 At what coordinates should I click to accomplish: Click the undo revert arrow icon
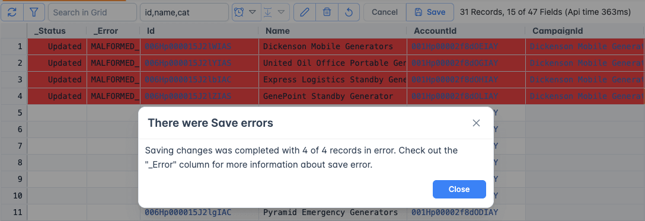[349, 12]
